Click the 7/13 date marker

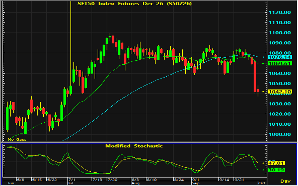tap(97, 180)
